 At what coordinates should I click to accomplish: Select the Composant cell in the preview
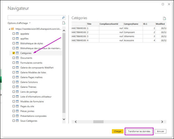pos(133,32)
